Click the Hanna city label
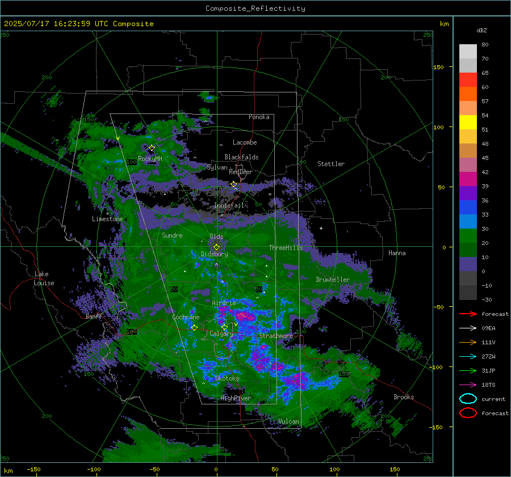The height and width of the screenshot is (477, 511). point(397,253)
